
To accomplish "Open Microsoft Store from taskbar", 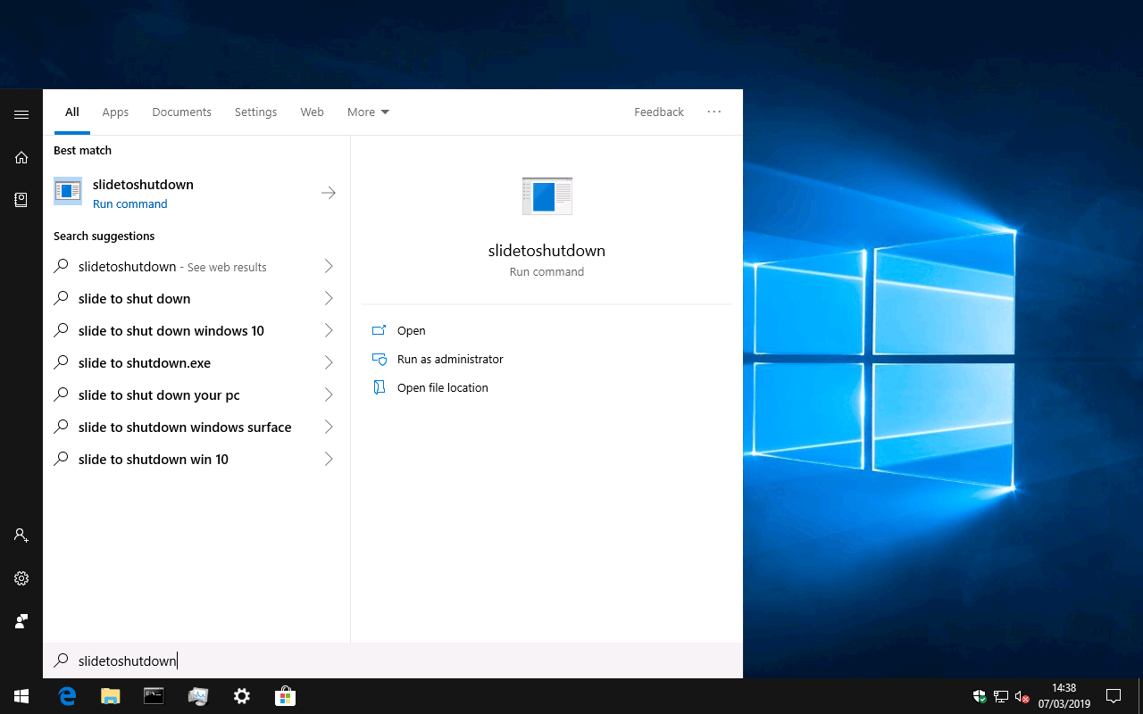I will [285, 696].
